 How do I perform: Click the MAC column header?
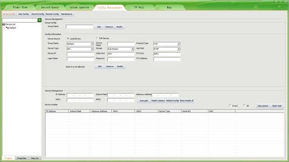(222, 111)
